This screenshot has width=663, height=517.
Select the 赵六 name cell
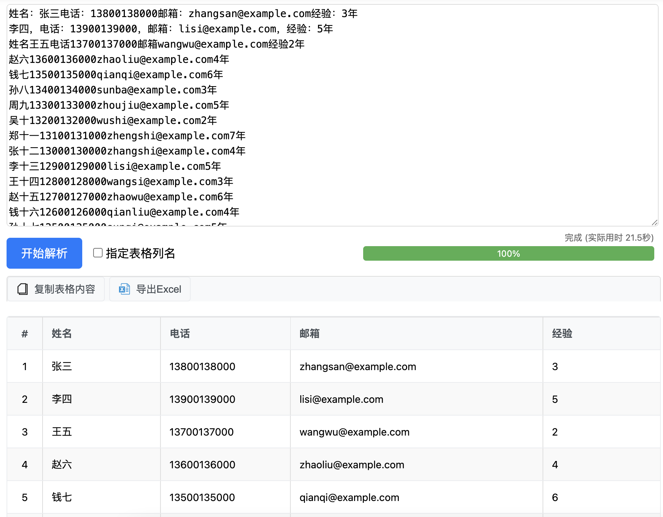pos(62,465)
